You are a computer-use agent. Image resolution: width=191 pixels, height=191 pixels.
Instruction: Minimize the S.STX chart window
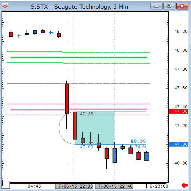(157, 6)
